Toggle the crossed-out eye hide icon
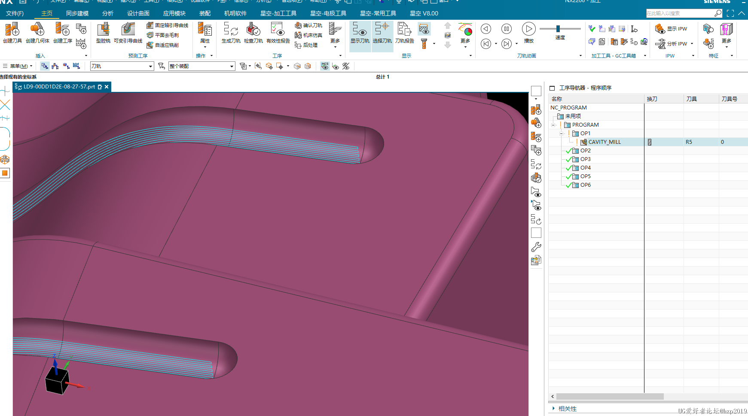The image size is (748, 416). 346,66
